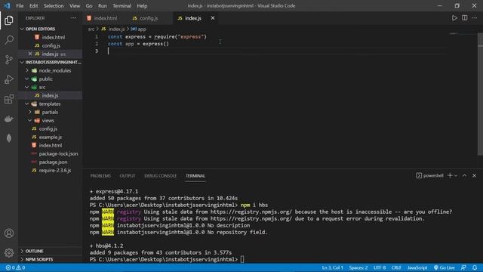Open the Manage gear icon
This screenshot has height=272, width=483.
point(9,253)
